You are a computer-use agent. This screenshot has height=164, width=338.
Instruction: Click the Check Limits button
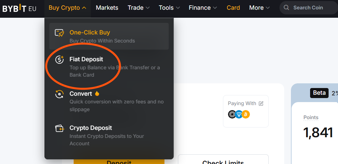click(223, 161)
